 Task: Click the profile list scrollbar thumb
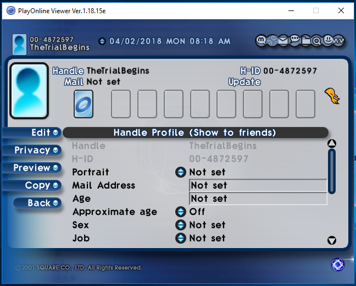[x=332, y=172]
